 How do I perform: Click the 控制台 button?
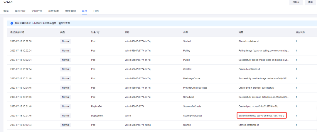pos(296,2)
